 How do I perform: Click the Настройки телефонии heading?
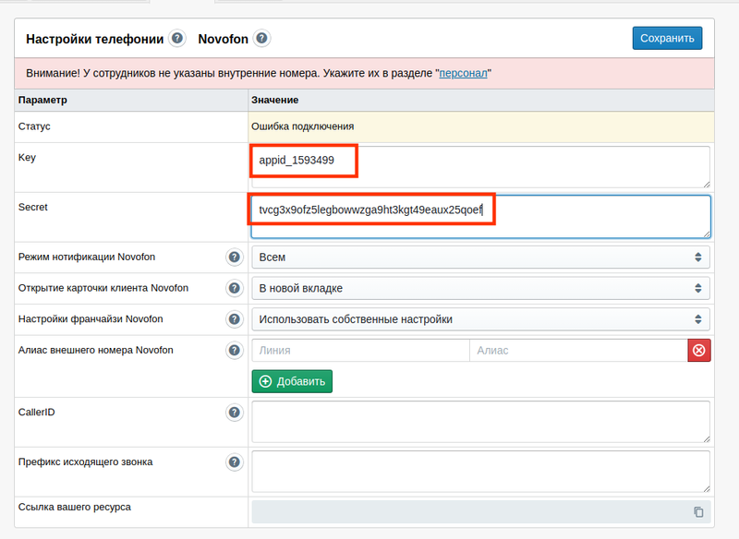tap(95, 39)
